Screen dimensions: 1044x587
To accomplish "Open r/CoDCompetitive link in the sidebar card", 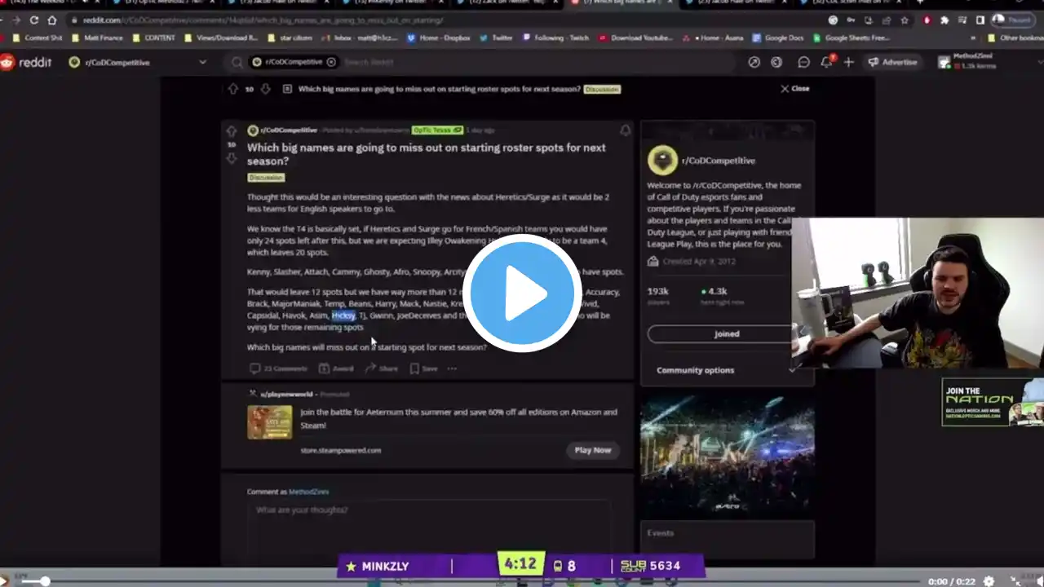I will (x=719, y=161).
